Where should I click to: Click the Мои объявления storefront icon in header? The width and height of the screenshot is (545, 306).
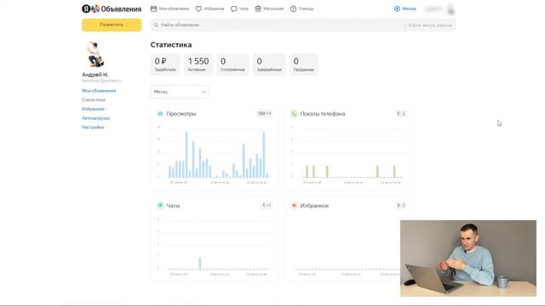[153, 8]
